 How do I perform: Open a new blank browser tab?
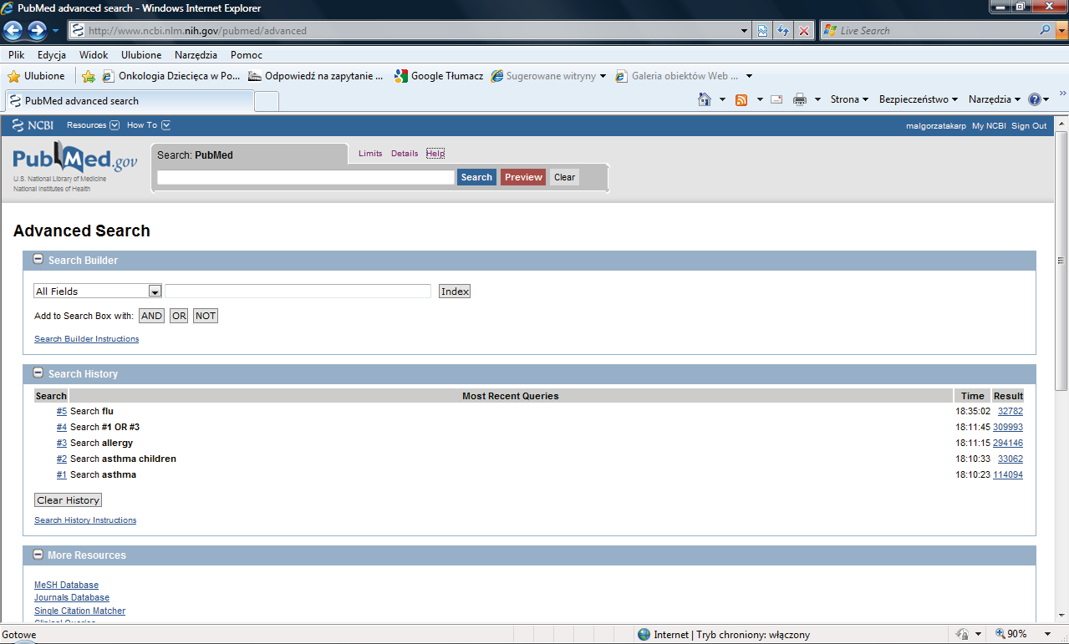(x=267, y=102)
